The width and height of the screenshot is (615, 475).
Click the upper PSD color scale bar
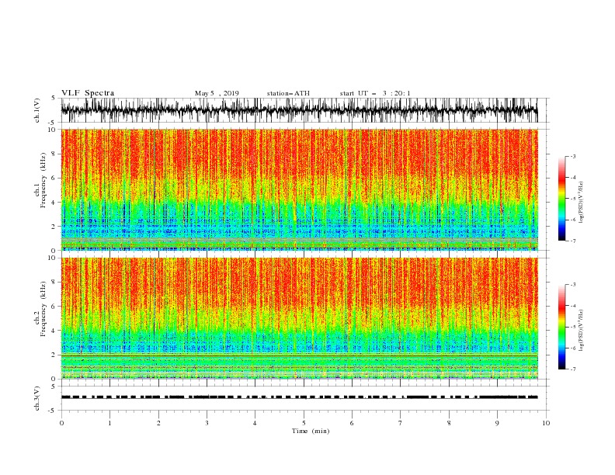[561, 199]
